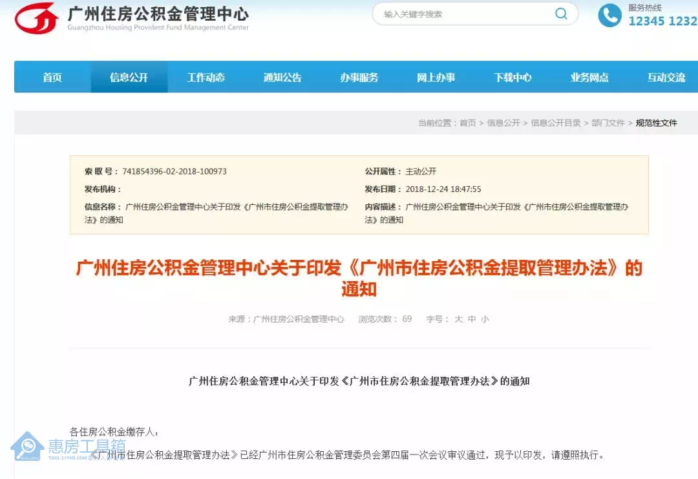Click the Guangzhou Housing Provident Fund logo
Image resolution: width=698 pixels, height=479 pixels.
pos(36,18)
